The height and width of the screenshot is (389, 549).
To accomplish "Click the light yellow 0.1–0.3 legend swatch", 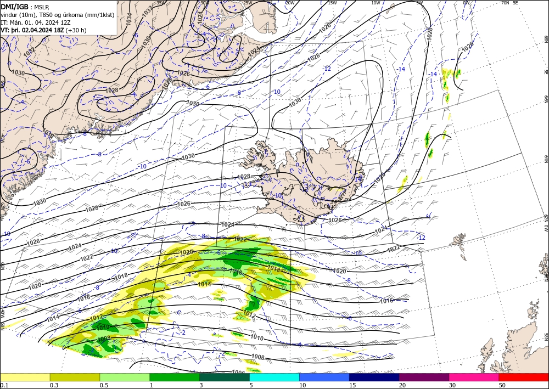I will coord(25,377).
